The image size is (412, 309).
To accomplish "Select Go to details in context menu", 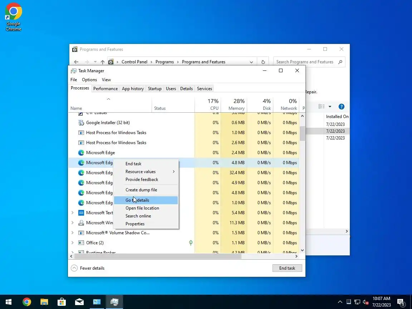I will 146,200.
